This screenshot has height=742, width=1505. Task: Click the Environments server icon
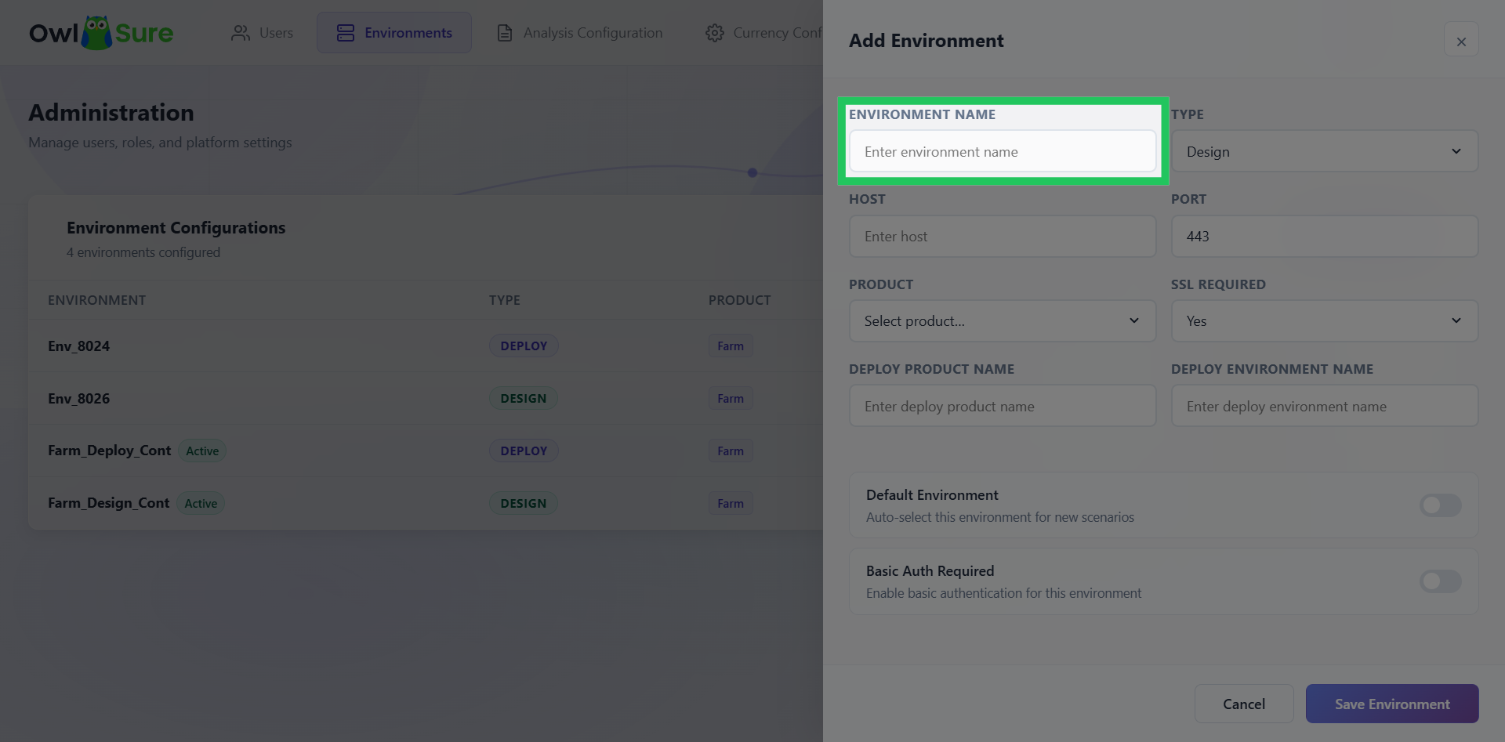(346, 33)
